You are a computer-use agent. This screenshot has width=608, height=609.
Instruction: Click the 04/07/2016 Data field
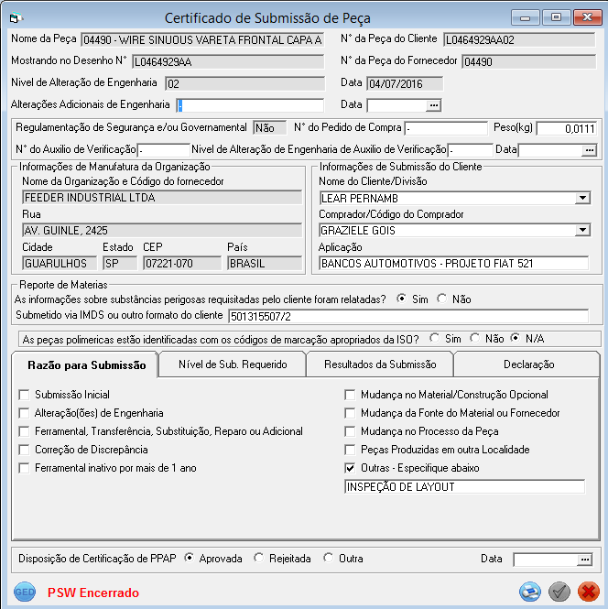click(405, 83)
